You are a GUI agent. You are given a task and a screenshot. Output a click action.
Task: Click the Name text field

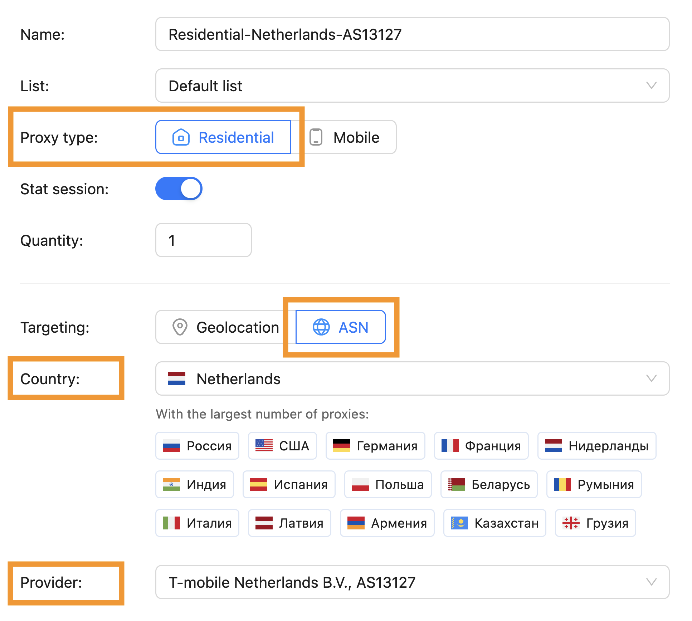(x=412, y=34)
